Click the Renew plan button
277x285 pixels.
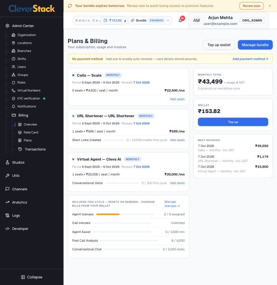coord(251,6)
